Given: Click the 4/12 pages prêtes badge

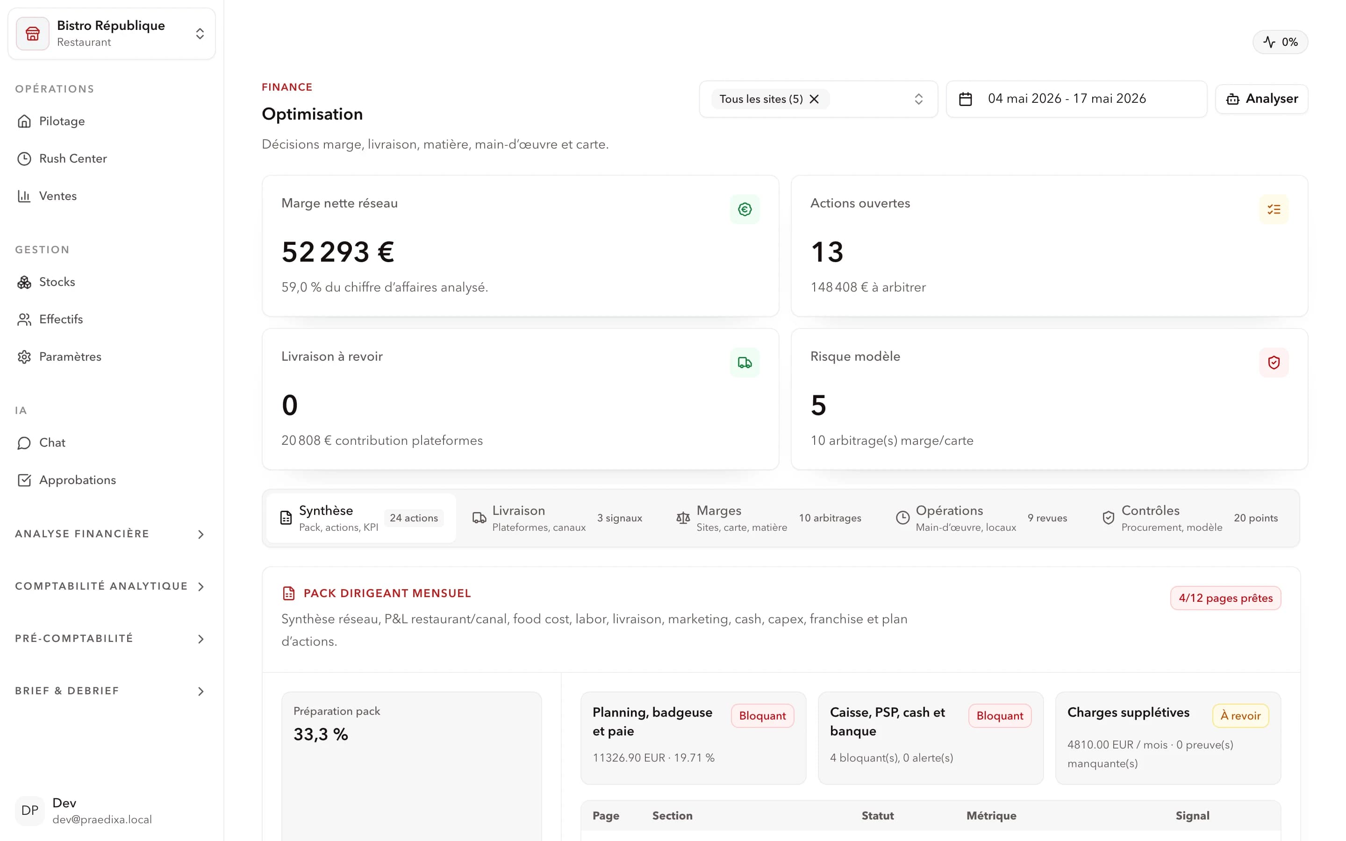Looking at the screenshot, I should [x=1225, y=598].
